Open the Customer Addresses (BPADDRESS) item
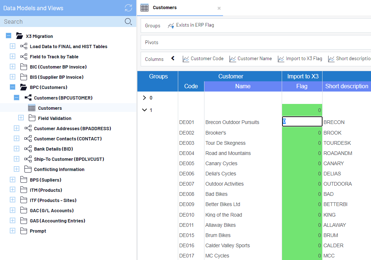Viewport: 371px width, 260px height. click(72, 128)
